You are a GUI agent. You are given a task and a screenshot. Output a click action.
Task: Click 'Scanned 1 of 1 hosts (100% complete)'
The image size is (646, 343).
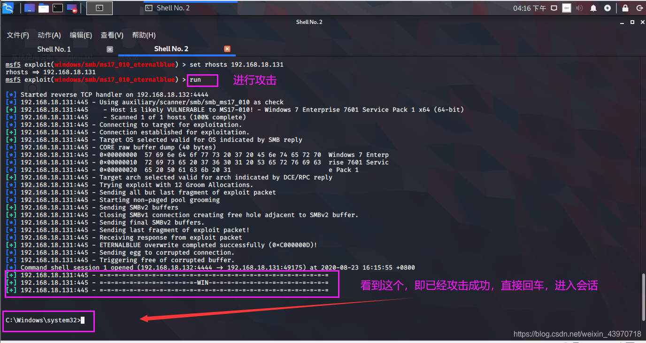178,117
